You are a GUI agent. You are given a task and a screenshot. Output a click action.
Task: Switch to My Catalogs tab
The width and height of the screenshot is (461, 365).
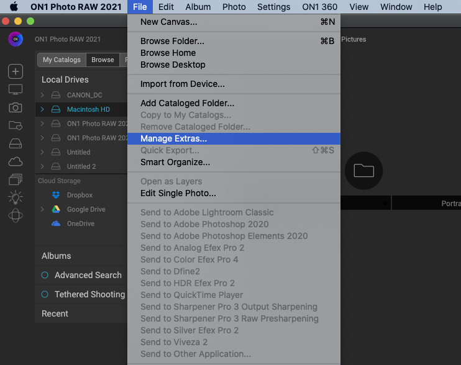coord(62,60)
